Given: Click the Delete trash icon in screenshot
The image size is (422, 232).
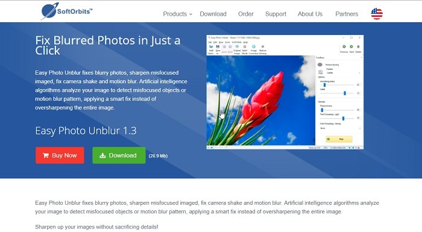Looking at the screenshot, I should 358,47.
